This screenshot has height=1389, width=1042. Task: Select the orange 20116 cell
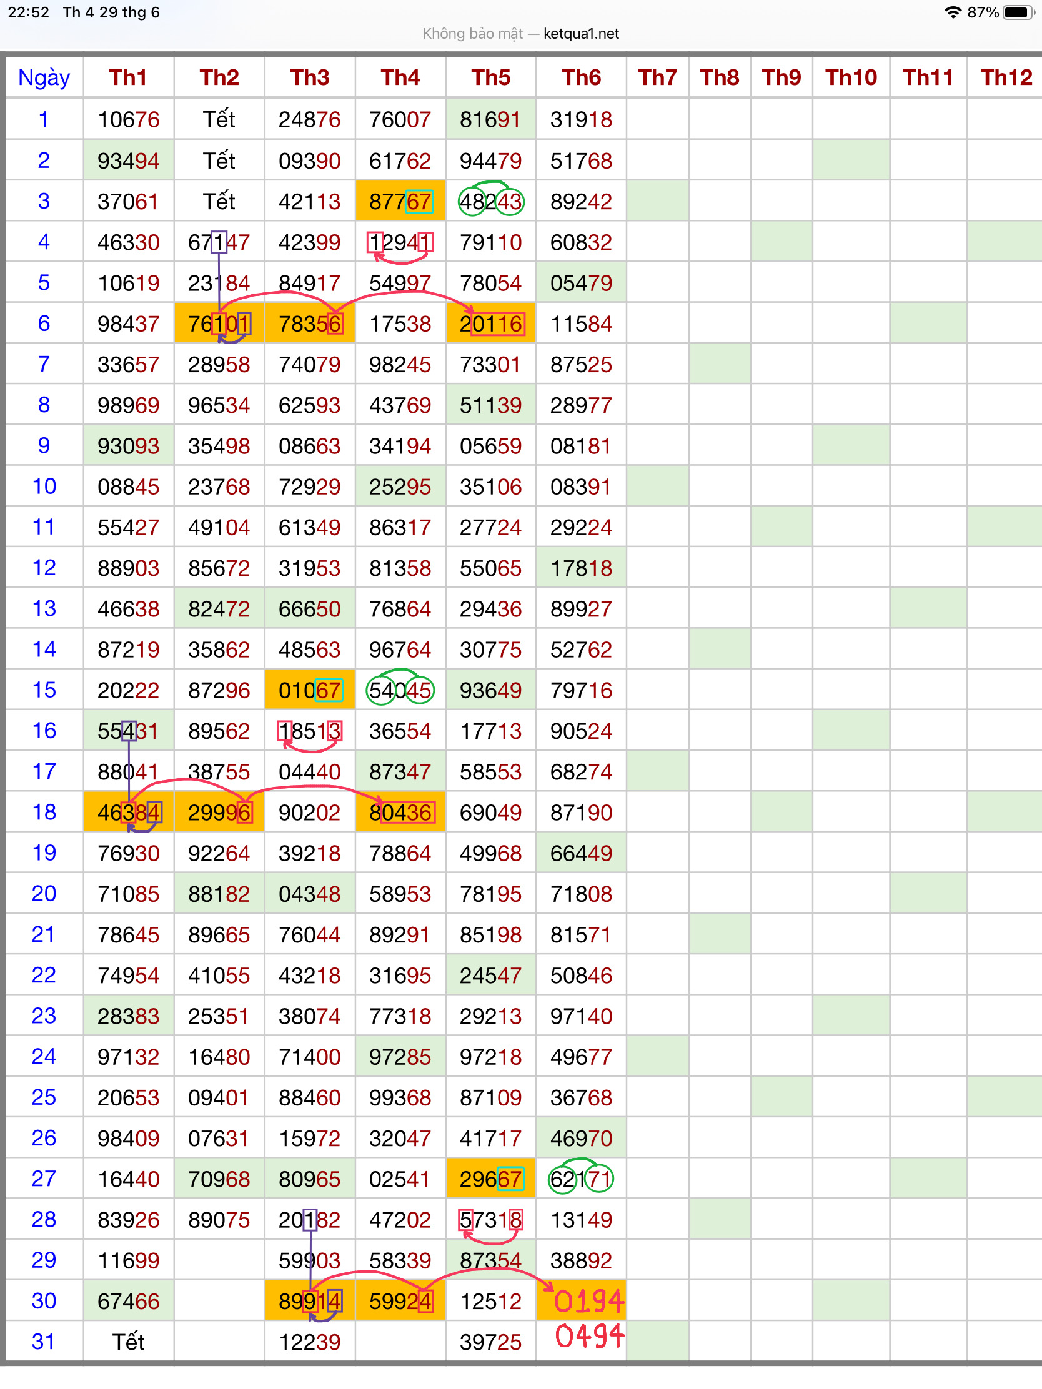(490, 324)
